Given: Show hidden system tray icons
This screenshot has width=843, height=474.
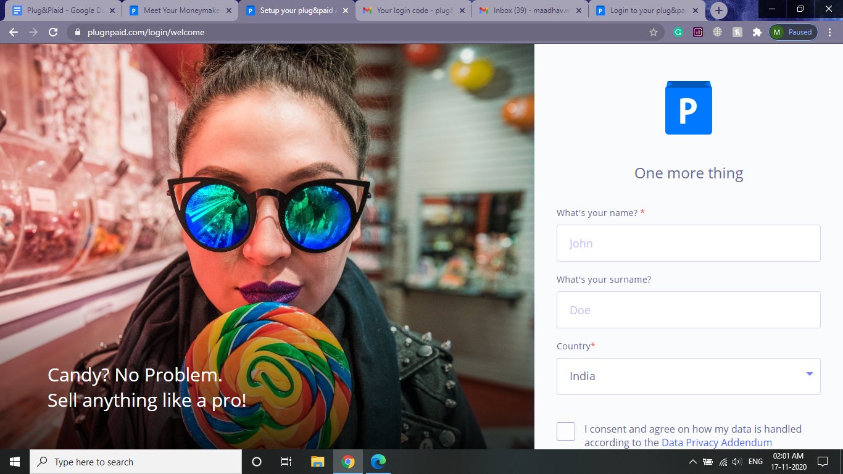Looking at the screenshot, I should tap(693, 462).
